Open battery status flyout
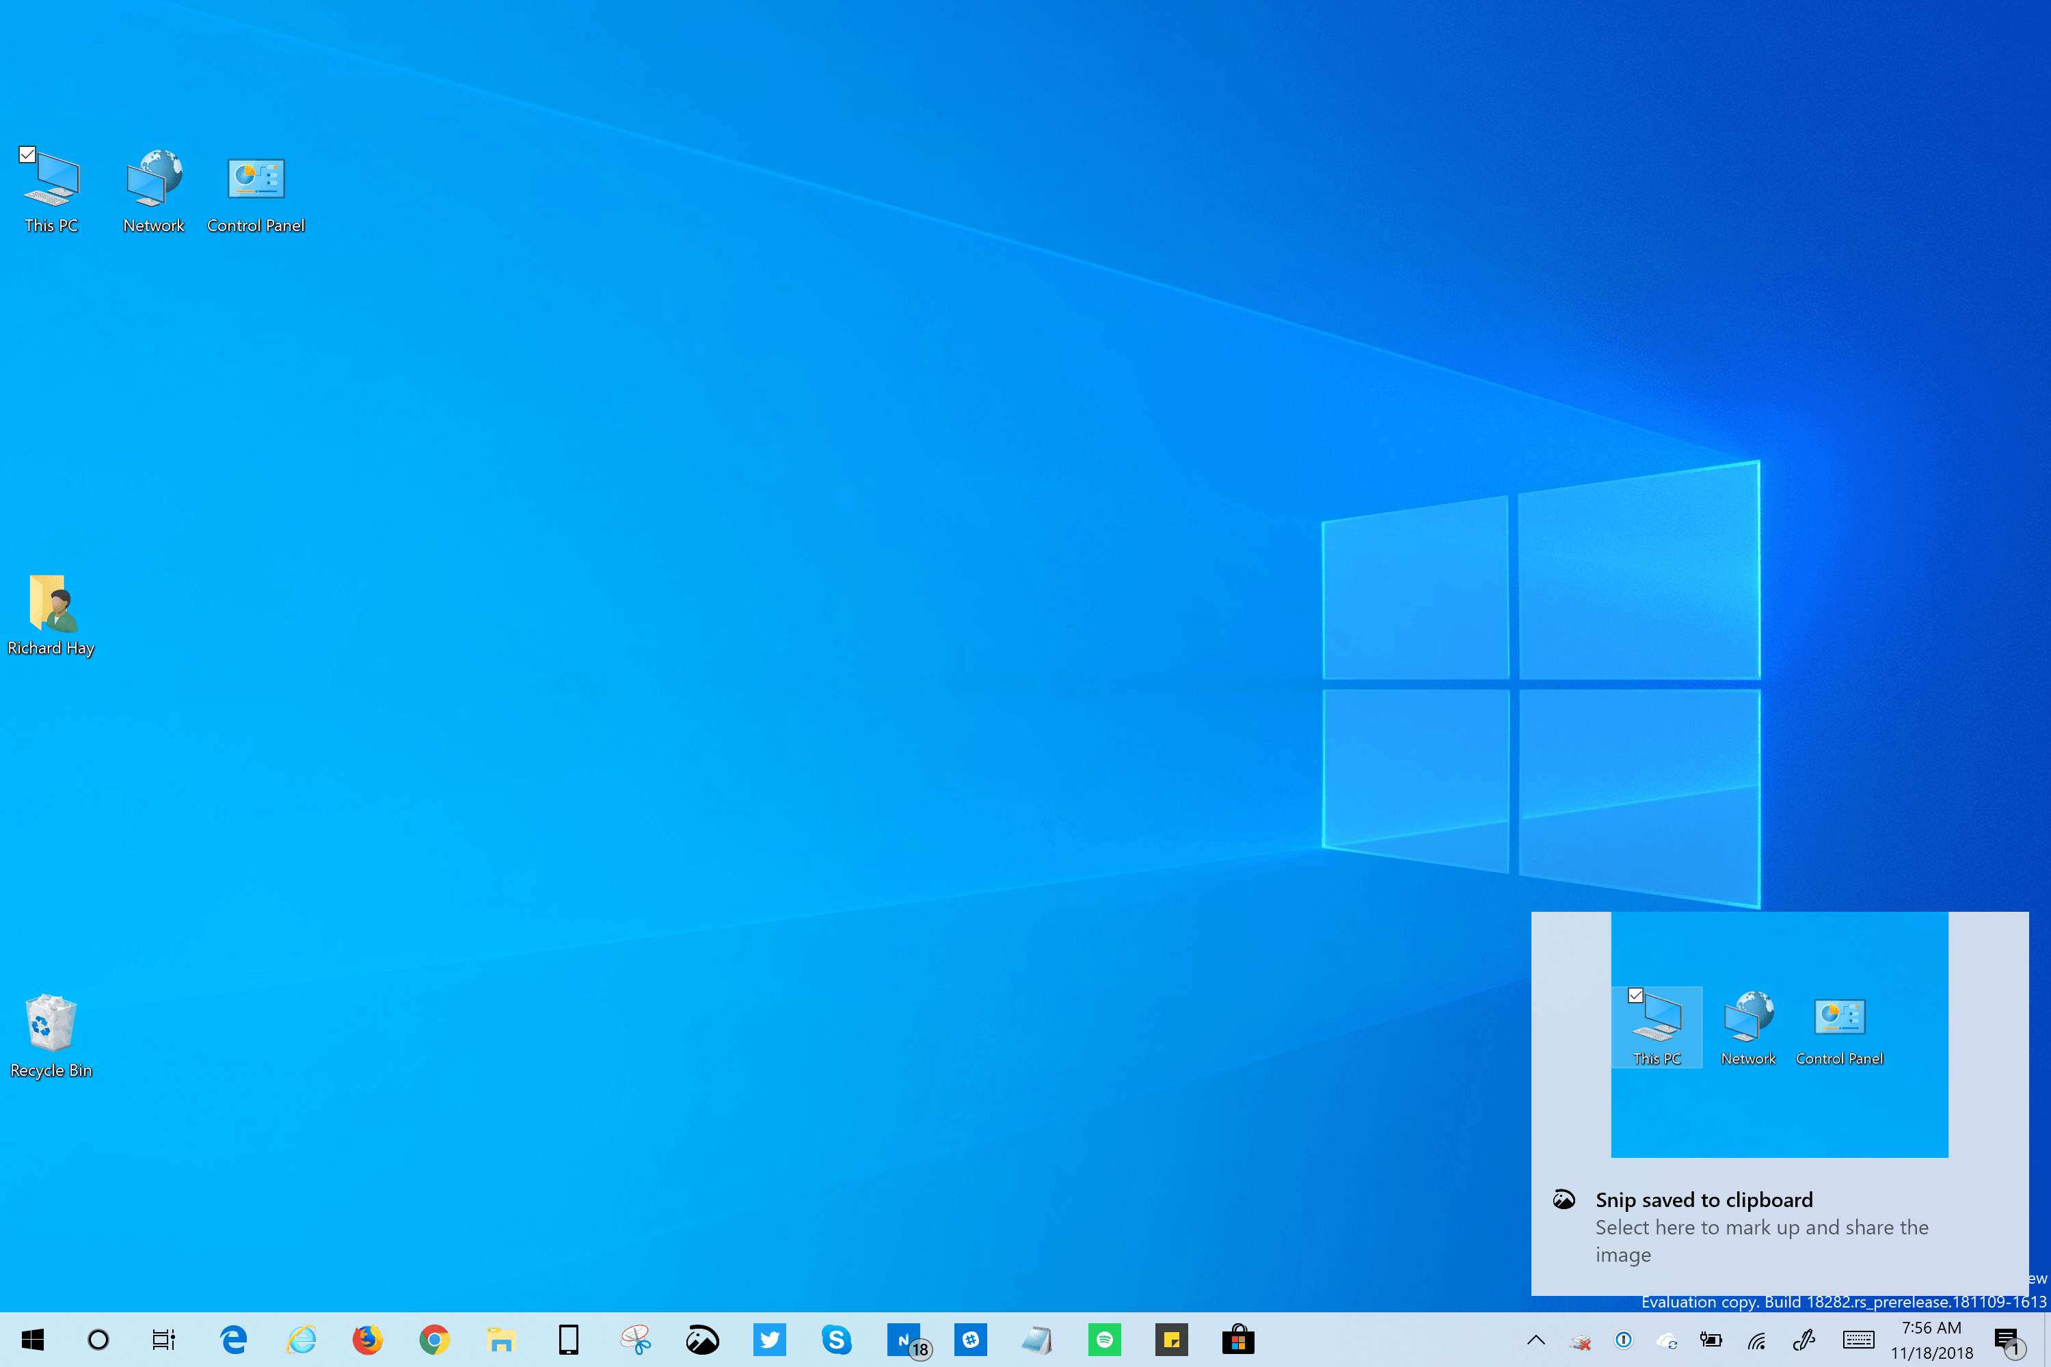This screenshot has height=1367, width=2051. point(1711,1340)
